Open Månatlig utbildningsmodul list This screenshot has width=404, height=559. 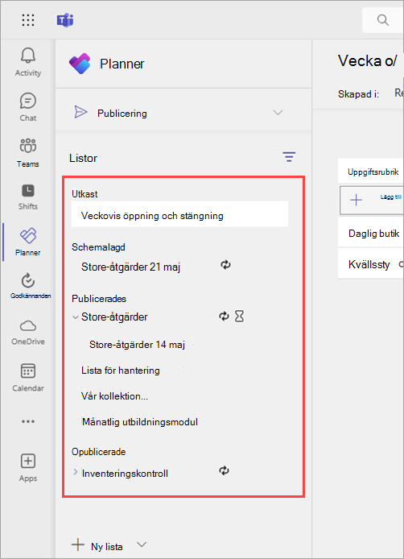pyautogui.click(x=140, y=422)
